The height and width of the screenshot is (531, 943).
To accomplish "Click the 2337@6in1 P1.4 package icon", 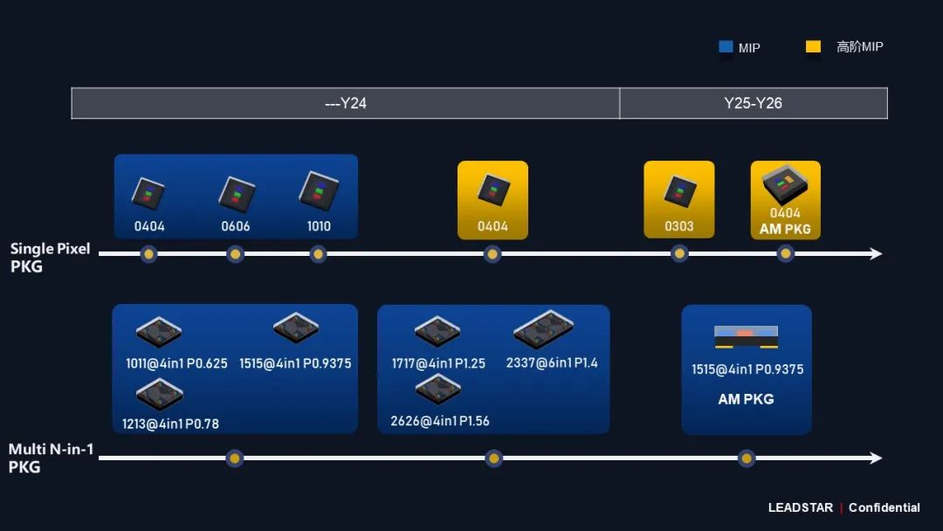I will 543,330.
